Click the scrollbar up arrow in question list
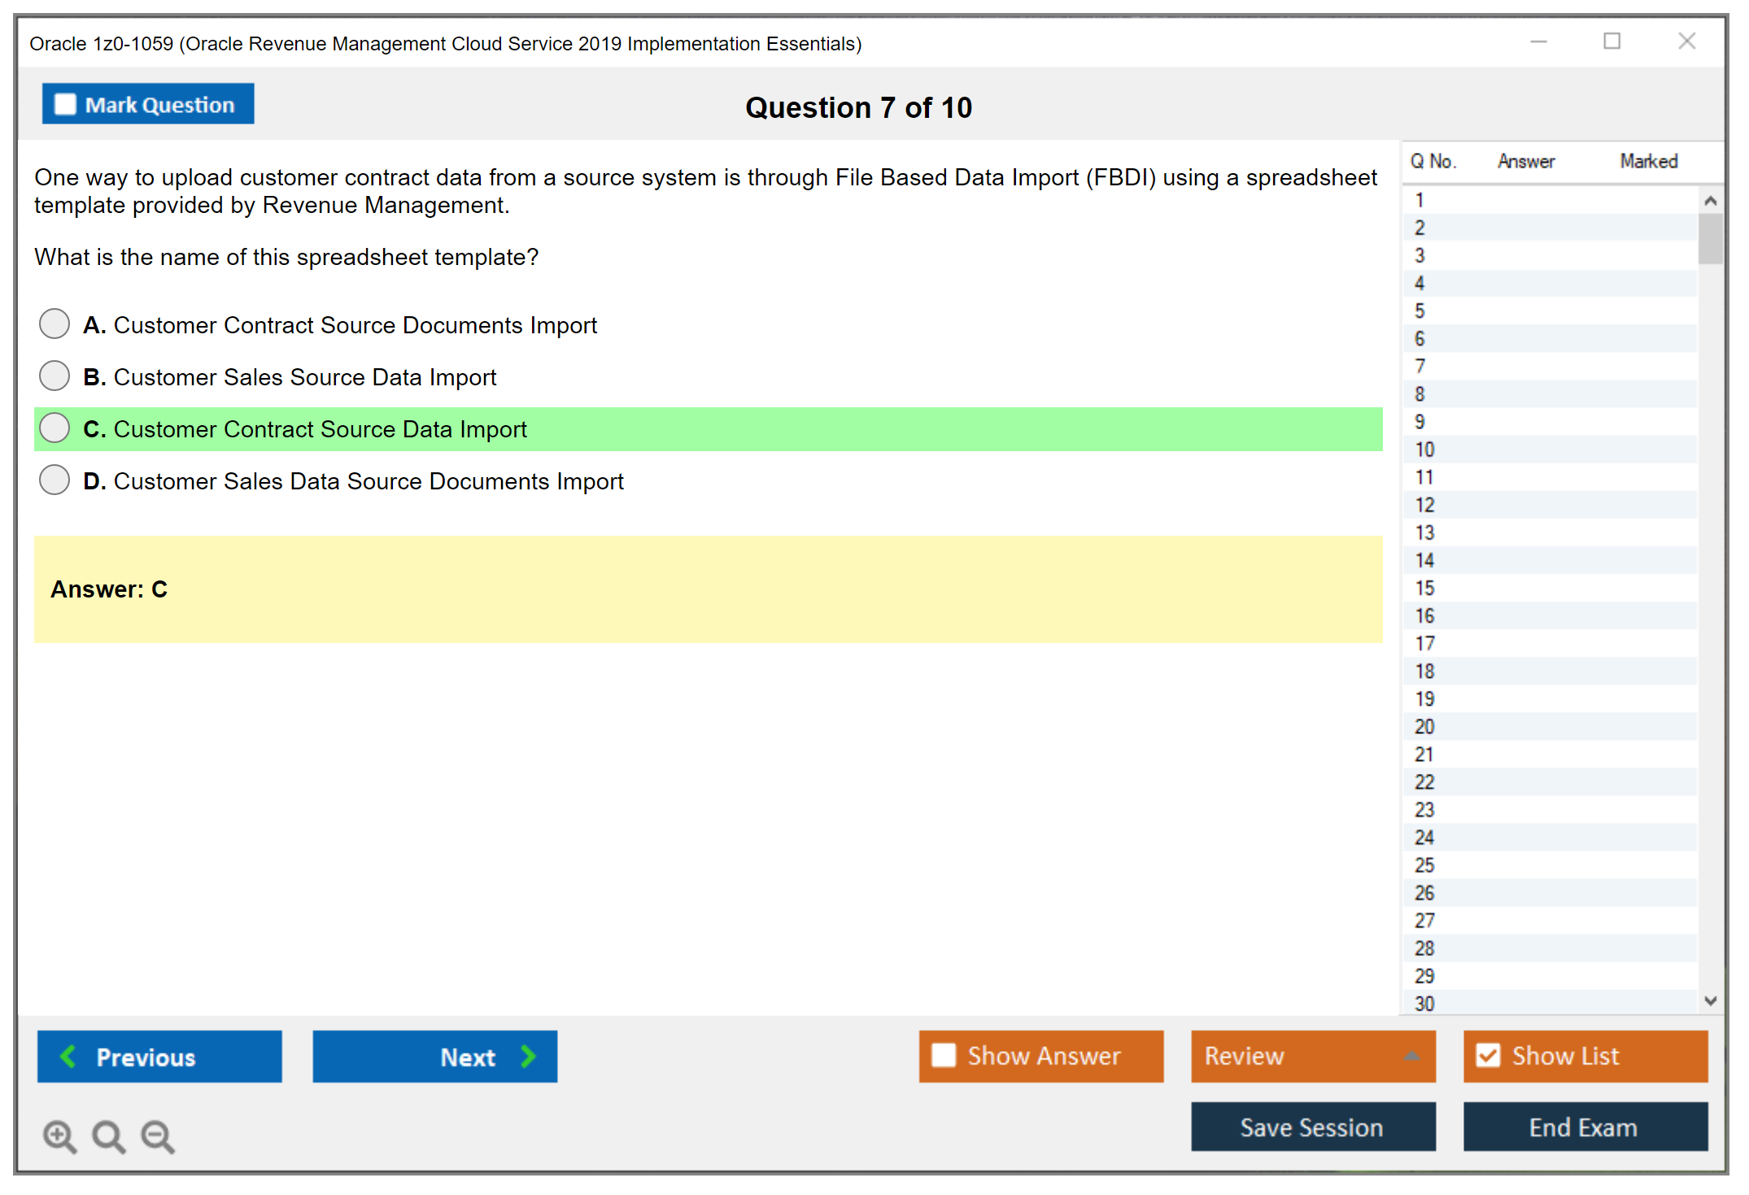The height and width of the screenshot is (1195, 1749). point(1711,199)
